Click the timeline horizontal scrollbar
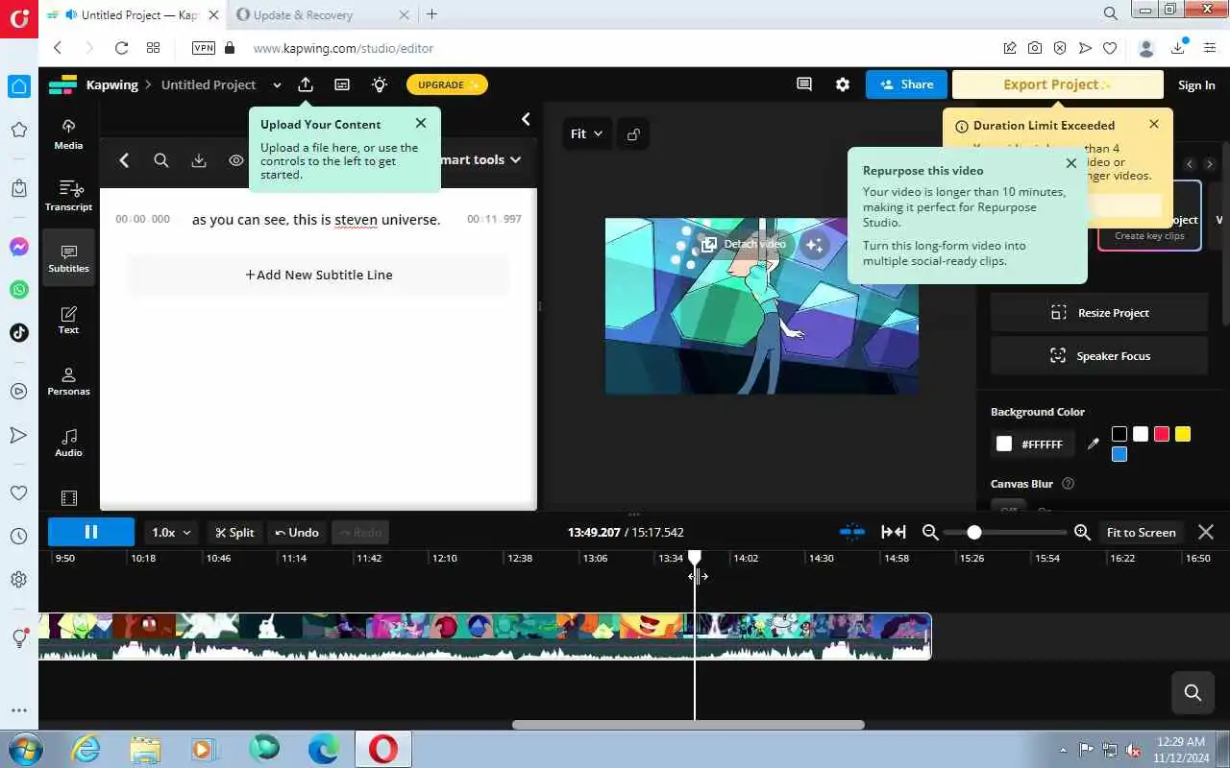 [688, 725]
